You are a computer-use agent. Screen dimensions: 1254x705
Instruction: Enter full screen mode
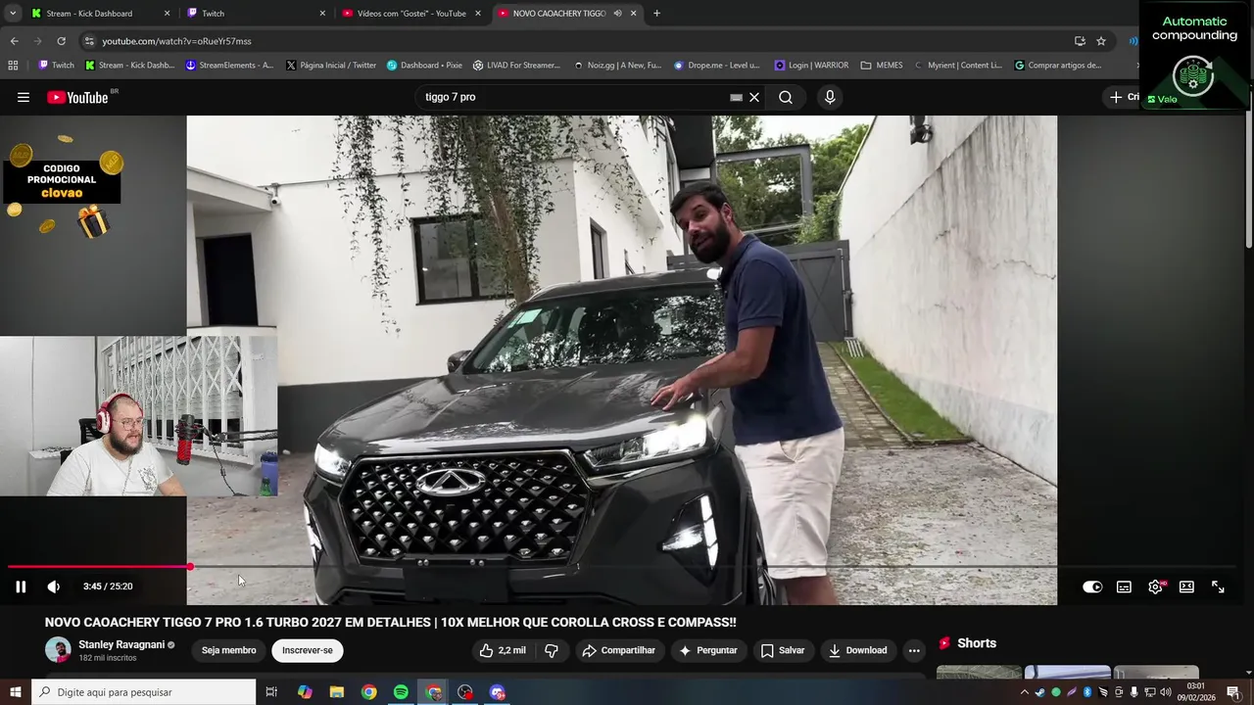coord(1218,587)
